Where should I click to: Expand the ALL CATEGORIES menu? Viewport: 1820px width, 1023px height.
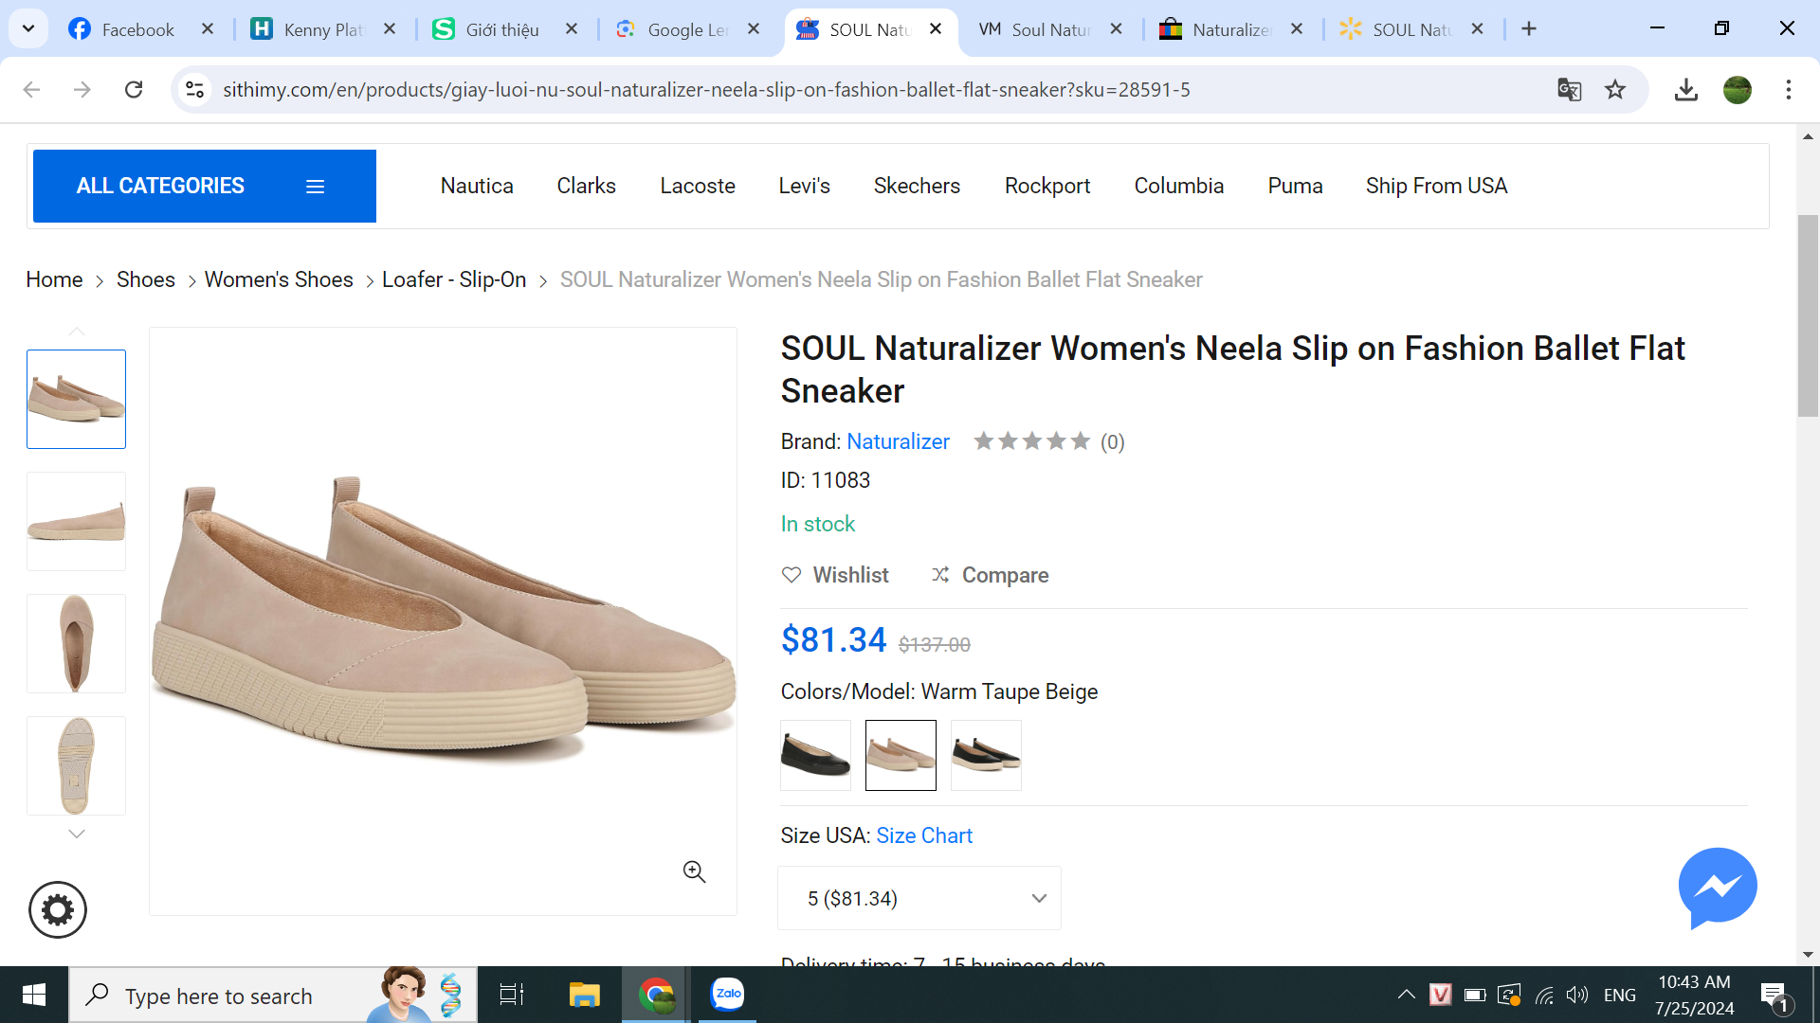click(204, 186)
